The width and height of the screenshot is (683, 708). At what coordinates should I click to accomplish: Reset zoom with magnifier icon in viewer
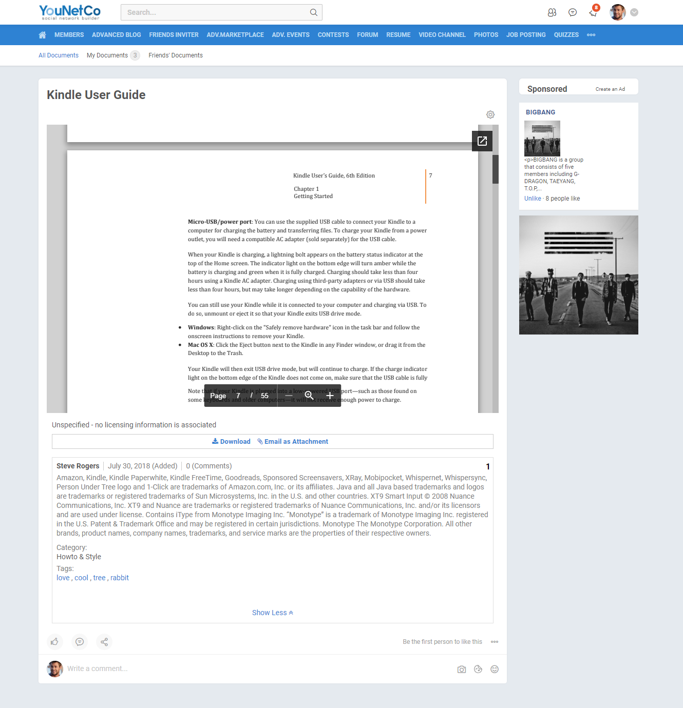(309, 396)
